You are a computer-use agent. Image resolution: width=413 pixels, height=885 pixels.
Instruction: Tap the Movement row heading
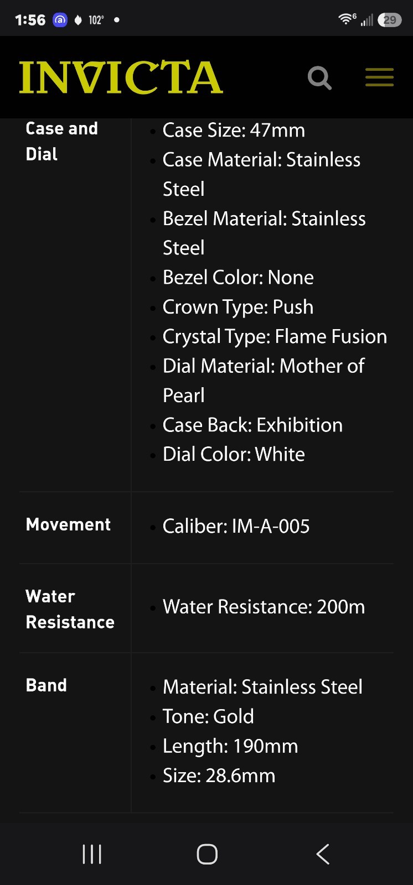(x=68, y=524)
